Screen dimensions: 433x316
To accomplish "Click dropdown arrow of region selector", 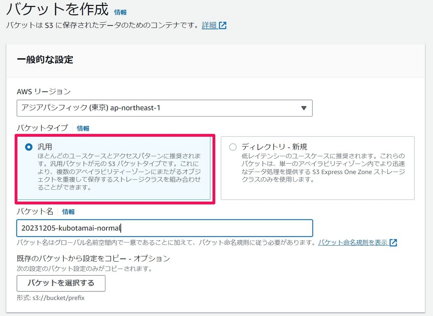I will [304, 108].
